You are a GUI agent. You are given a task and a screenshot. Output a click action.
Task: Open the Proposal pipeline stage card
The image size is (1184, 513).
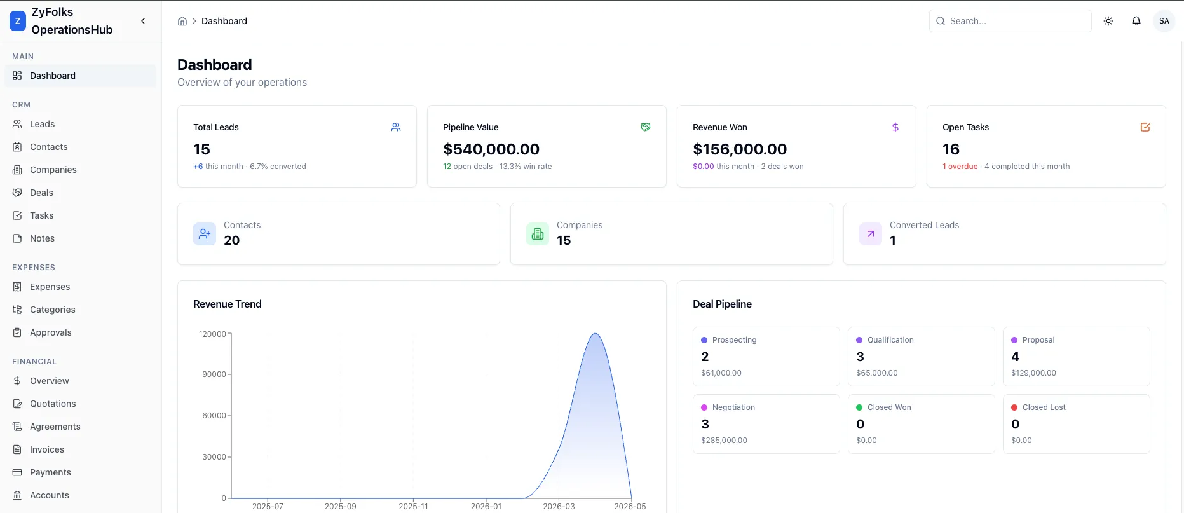1077,357
